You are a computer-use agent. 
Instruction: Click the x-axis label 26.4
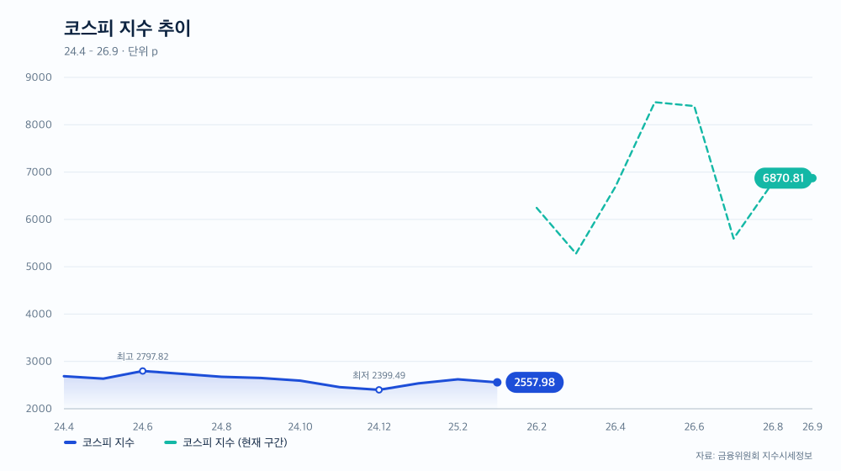click(x=616, y=427)
